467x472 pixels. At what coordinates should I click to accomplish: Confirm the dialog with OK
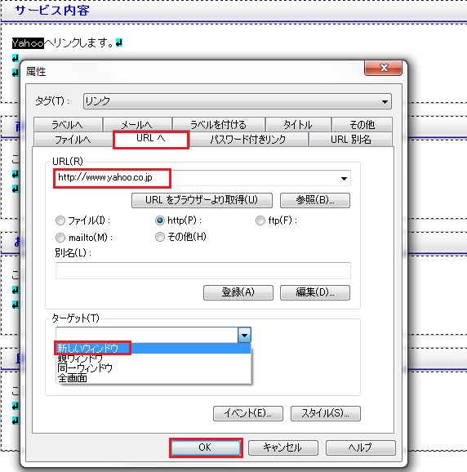pyautogui.click(x=206, y=448)
